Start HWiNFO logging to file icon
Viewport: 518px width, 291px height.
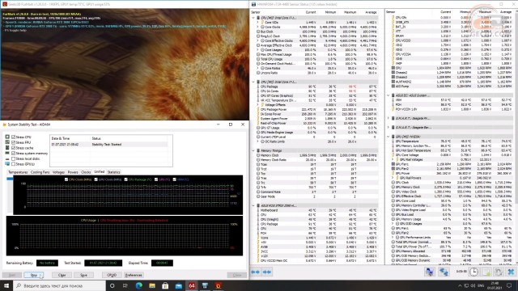click(x=486, y=272)
